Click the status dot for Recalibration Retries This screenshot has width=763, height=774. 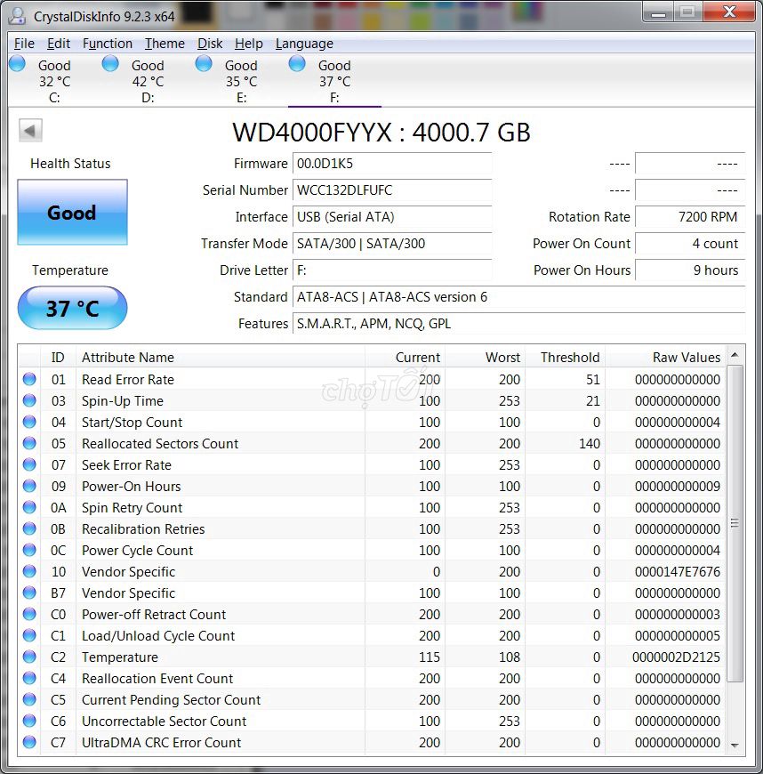[29, 528]
